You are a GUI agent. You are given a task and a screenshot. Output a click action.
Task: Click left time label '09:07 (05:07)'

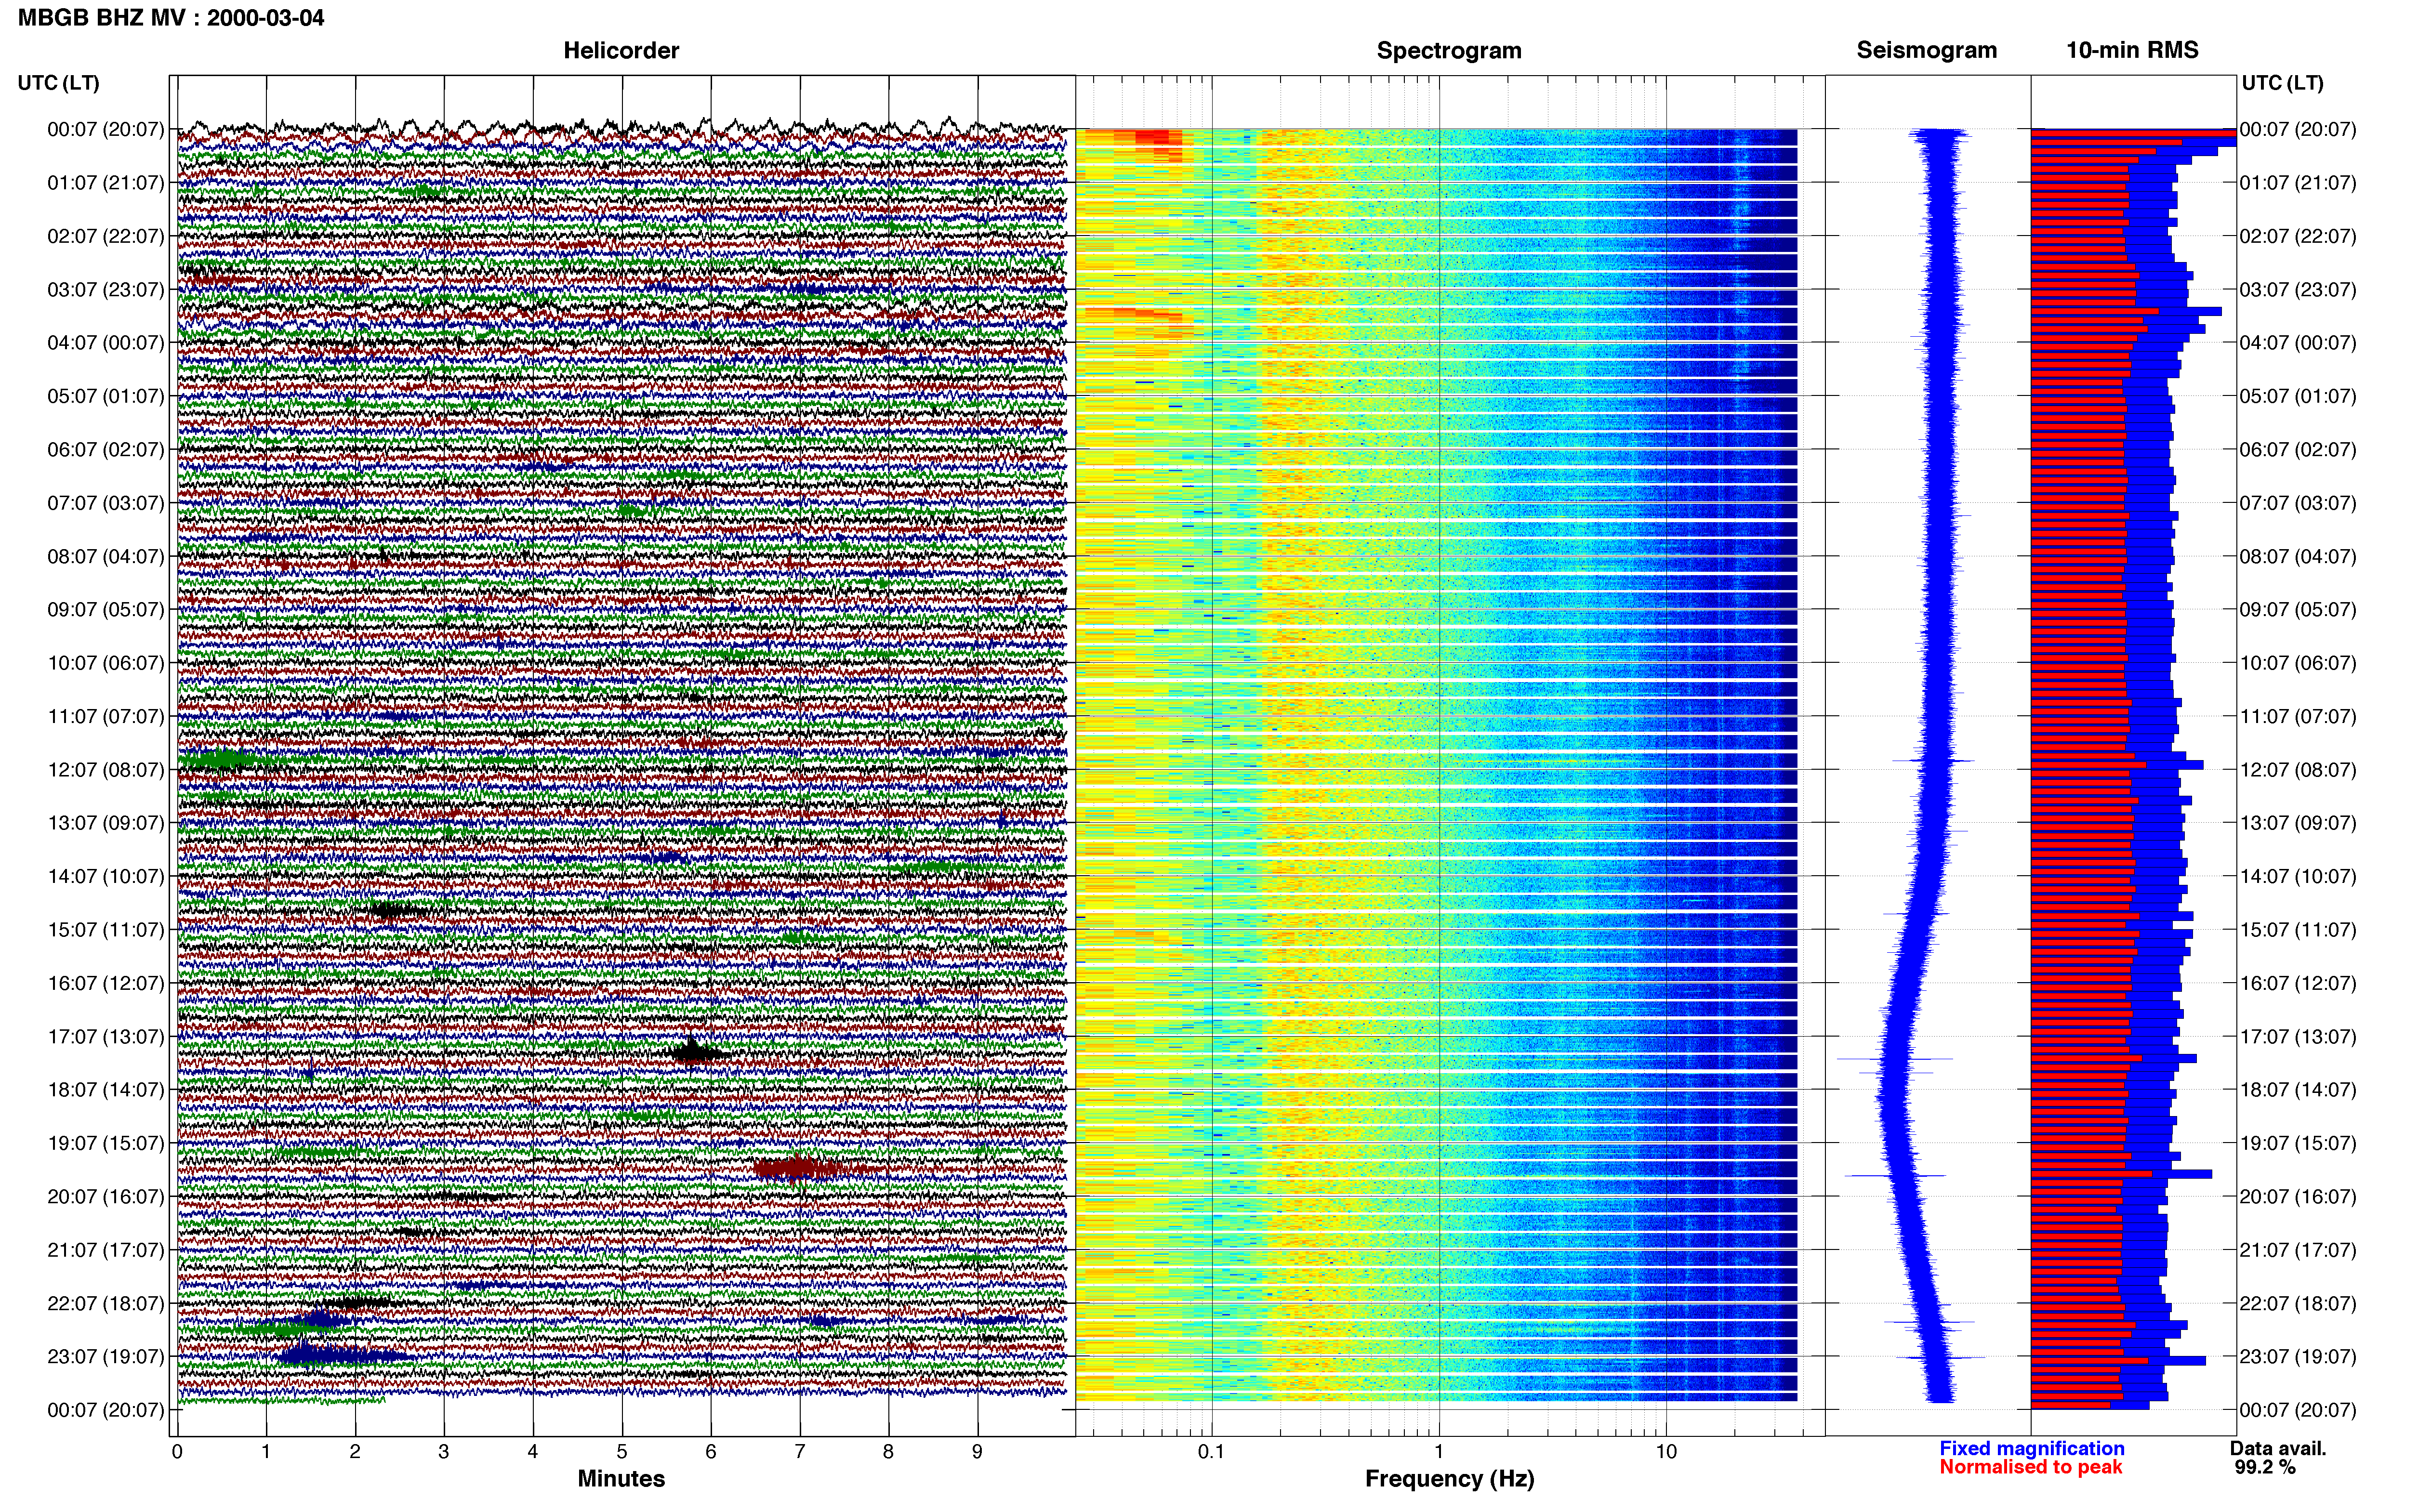tap(105, 610)
